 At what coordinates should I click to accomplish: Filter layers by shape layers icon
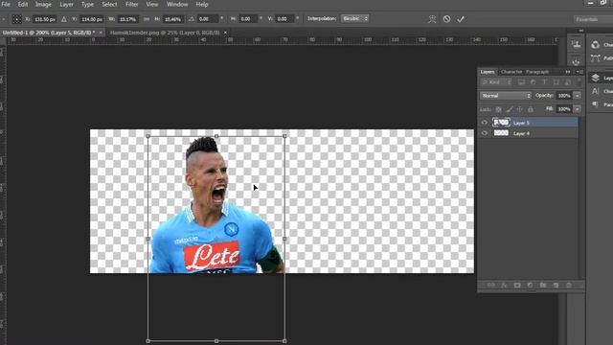coord(556,82)
